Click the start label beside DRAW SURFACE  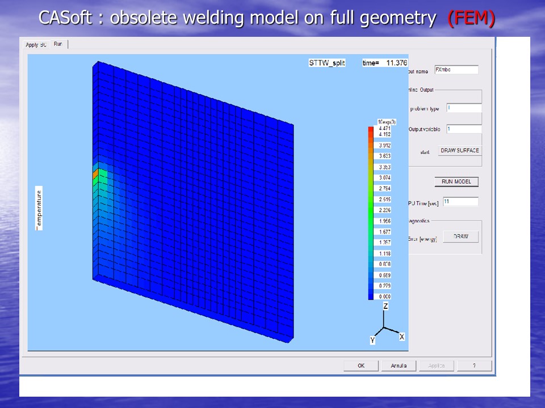pos(425,152)
